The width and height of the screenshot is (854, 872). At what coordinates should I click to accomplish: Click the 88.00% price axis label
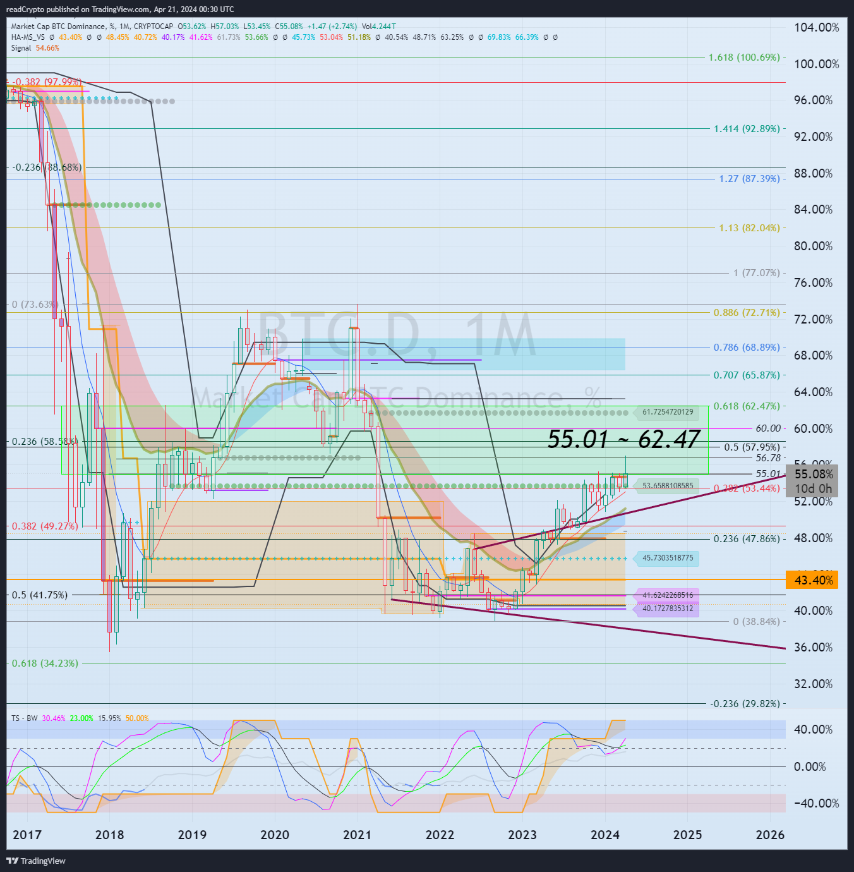point(814,173)
